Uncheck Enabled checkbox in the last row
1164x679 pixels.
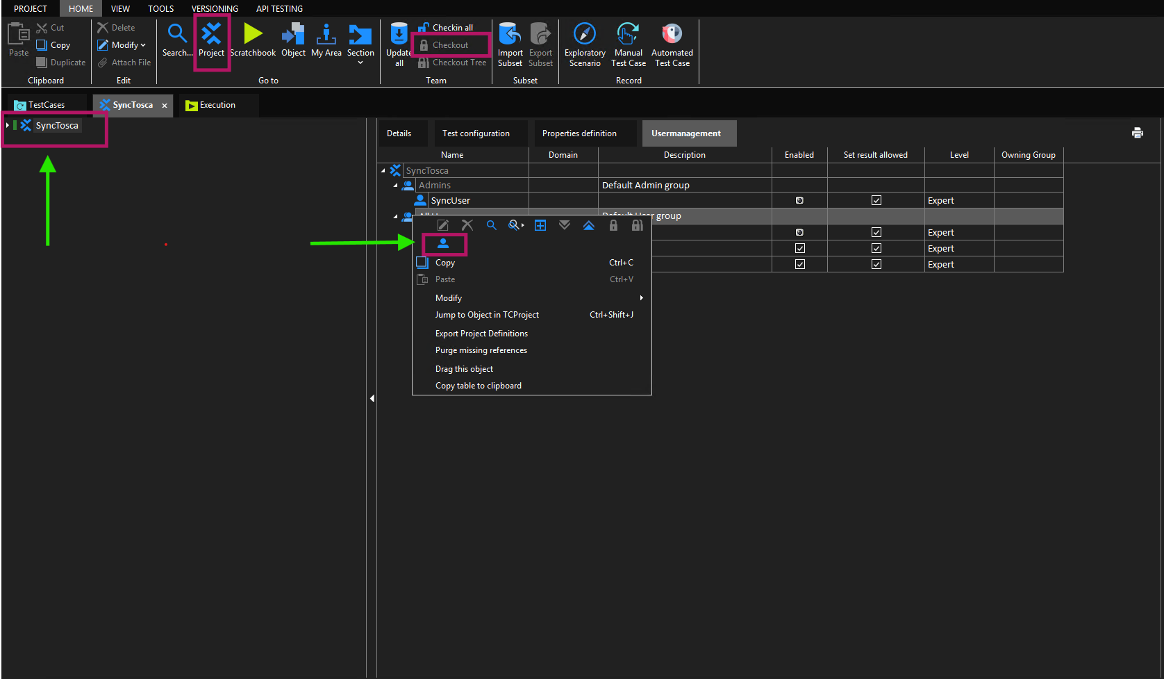click(x=800, y=264)
